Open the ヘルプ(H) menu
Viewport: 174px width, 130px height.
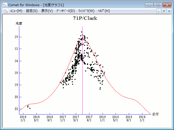104,11
